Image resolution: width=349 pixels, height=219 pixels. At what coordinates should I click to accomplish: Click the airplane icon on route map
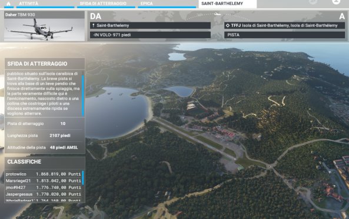[x=217, y=14]
